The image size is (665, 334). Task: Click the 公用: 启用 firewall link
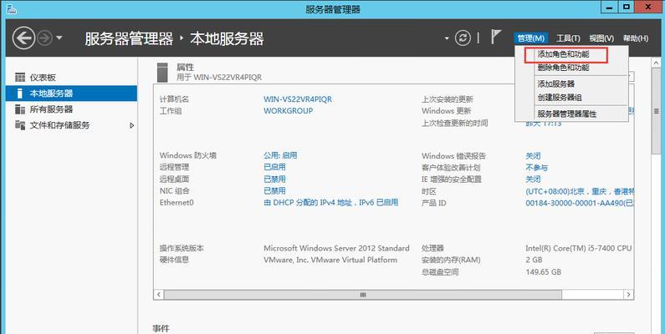click(280, 155)
